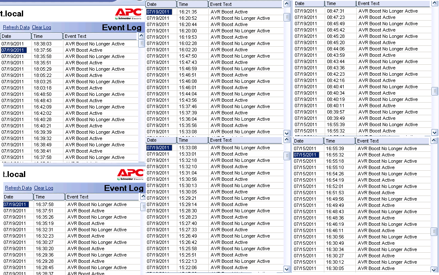The height and width of the screenshot is (275, 439).
Task: Click the scroll down arrow beside the 16:30:05 row
Action: [x=434, y=270]
